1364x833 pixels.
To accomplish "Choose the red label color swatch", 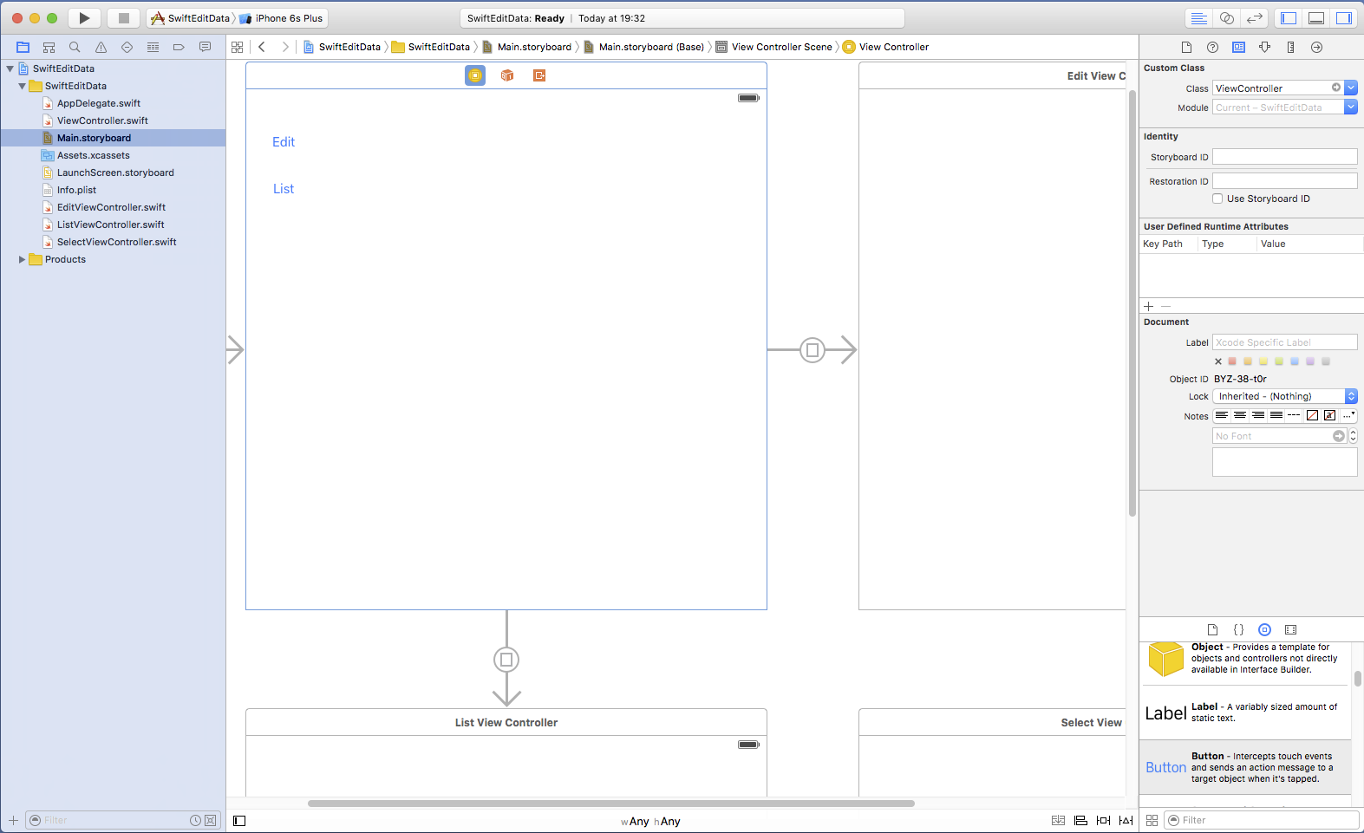I will [x=1232, y=361].
